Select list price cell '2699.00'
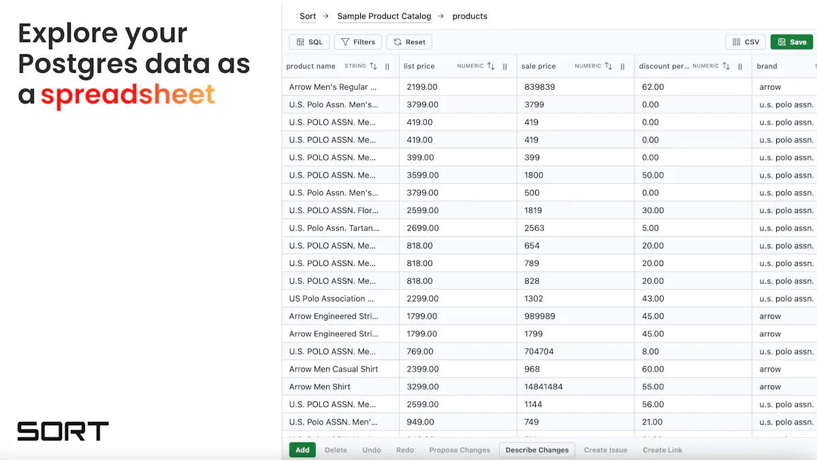Image resolution: width=817 pixels, height=460 pixels. tap(458, 228)
